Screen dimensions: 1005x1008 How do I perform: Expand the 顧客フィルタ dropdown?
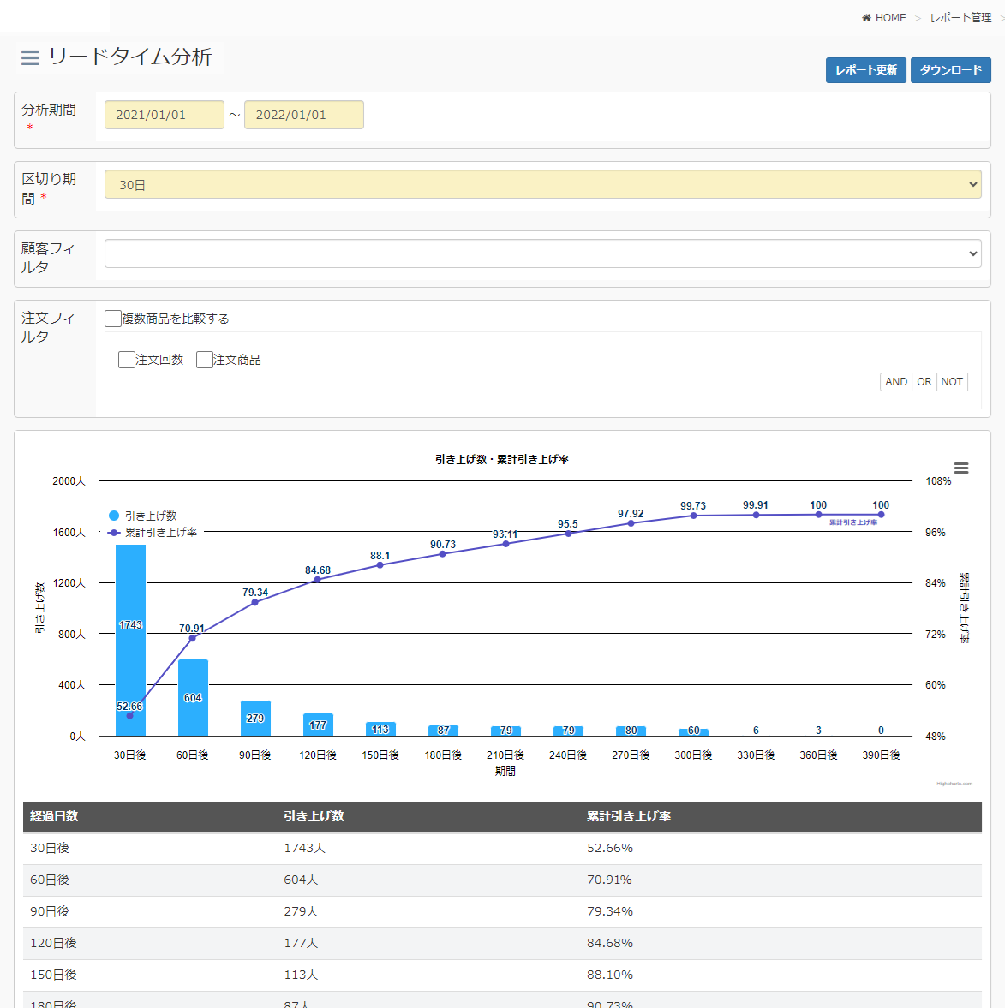click(542, 253)
